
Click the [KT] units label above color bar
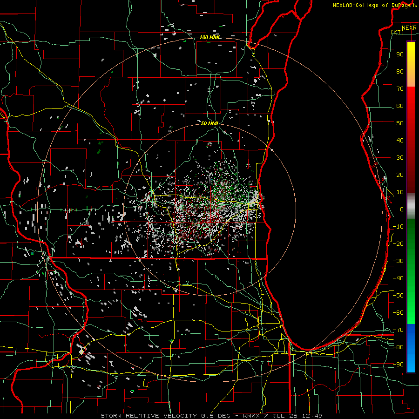[398, 32]
